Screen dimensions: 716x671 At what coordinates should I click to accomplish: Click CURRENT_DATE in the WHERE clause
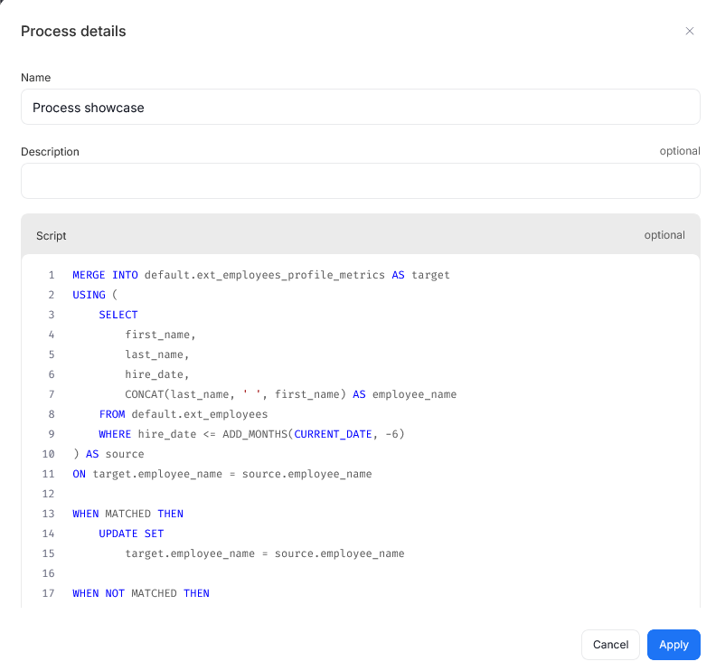tap(333, 434)
